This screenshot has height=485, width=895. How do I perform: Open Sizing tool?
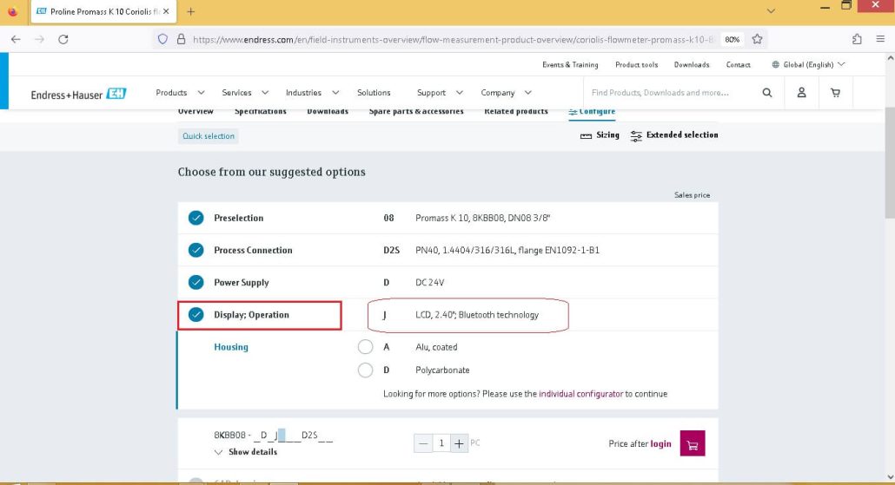click(600, 135)
